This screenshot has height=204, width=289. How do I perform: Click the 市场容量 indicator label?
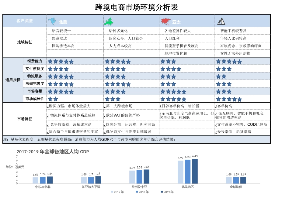click(x=35, y=91)
